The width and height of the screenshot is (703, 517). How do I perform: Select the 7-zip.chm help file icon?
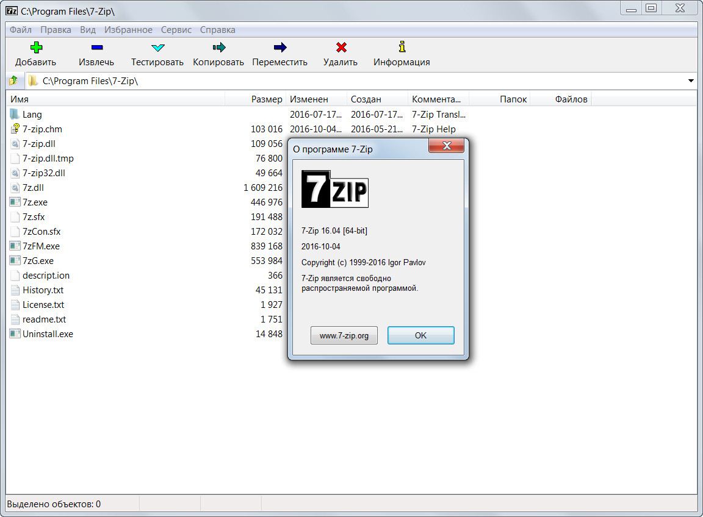[x=15, y=129]
